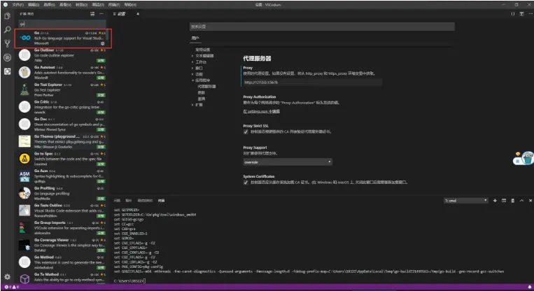Toggle the Proxy Strict SSL checkbox

coord(246,132)
